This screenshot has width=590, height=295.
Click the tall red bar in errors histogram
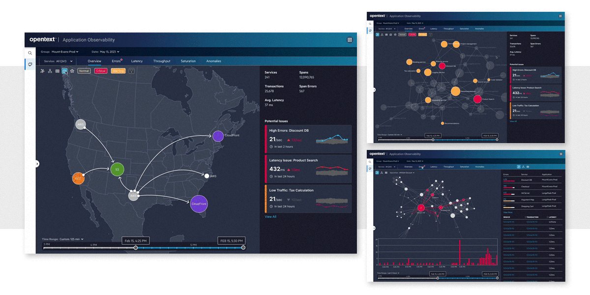[x=459, y=253]
